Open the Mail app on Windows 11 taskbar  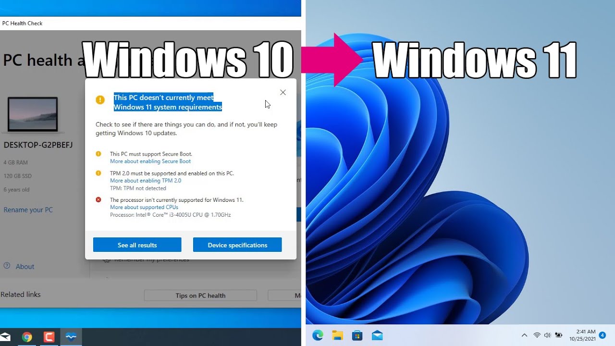pos(377,335)
